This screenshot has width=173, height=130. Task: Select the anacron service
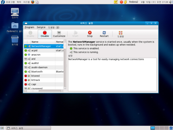pyautogui.click(x=44, y=55)
